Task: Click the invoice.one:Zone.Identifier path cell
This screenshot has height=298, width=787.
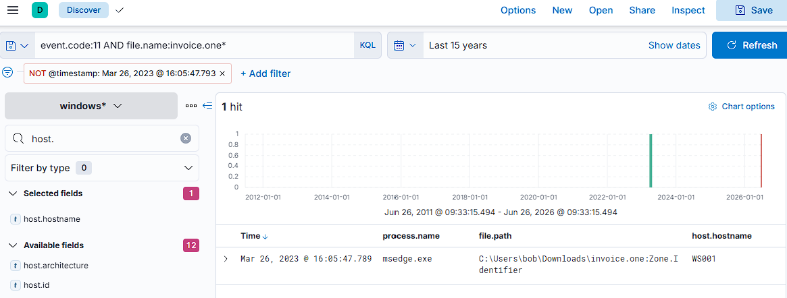Action: tap(579, 264)
